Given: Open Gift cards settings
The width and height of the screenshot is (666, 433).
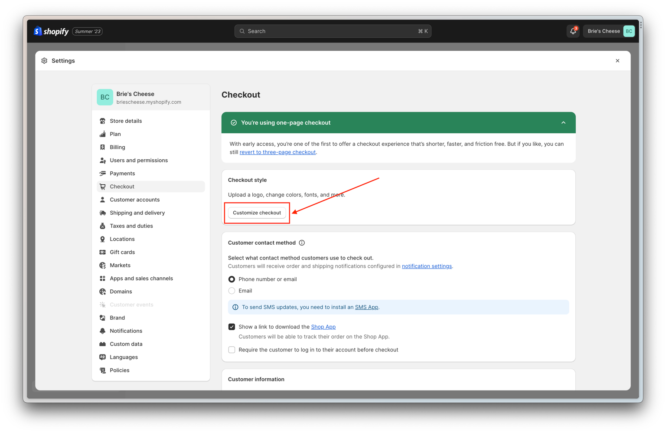Looking at the screenshot, I should point(151,252).
